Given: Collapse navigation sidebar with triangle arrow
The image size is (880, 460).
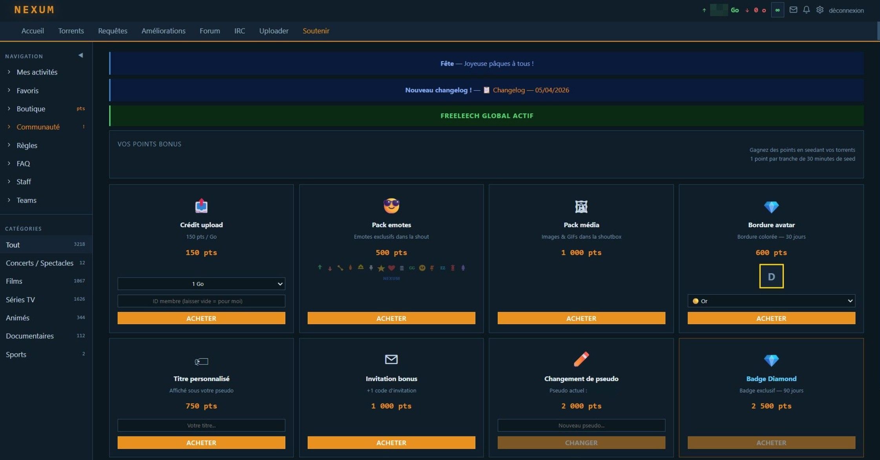Looking at the screenshot, I should (x=81, y=55).
